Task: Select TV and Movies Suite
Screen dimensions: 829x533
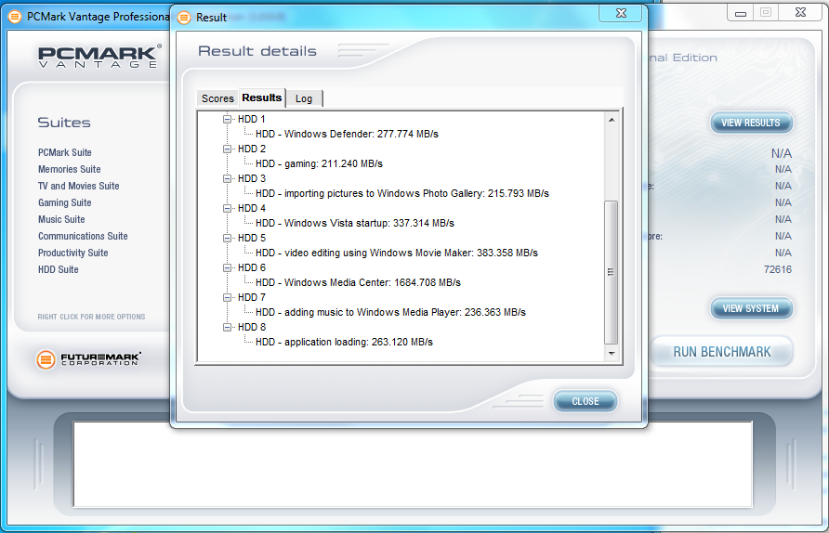Action: click(78, 186)
